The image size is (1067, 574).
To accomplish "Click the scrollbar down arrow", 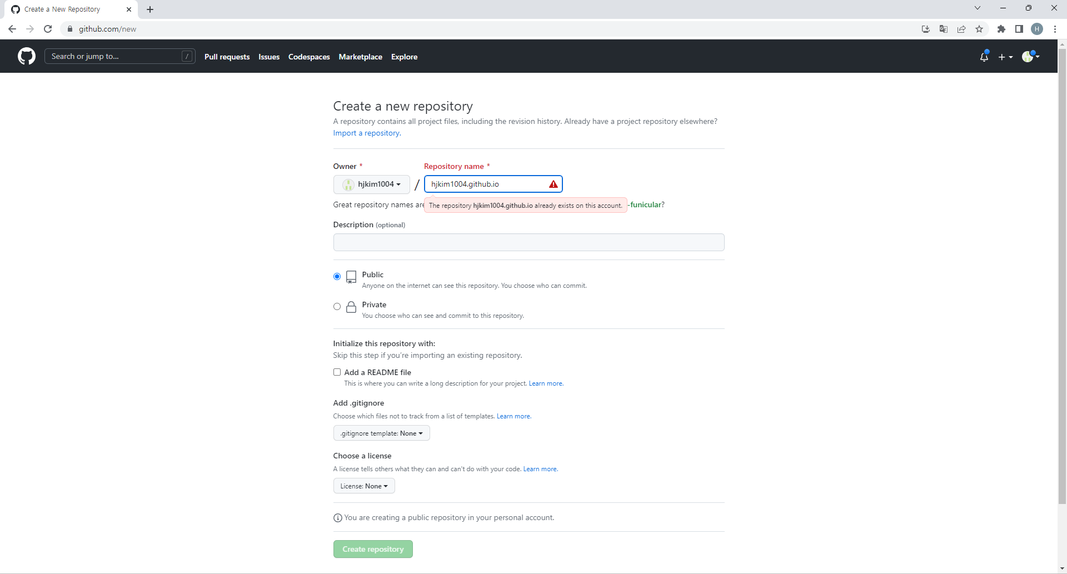I will pos(1062,569).
